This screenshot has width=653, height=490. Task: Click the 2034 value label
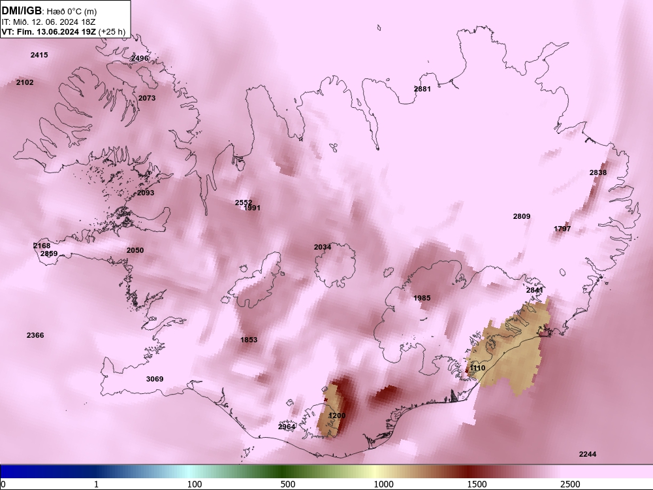323,247
